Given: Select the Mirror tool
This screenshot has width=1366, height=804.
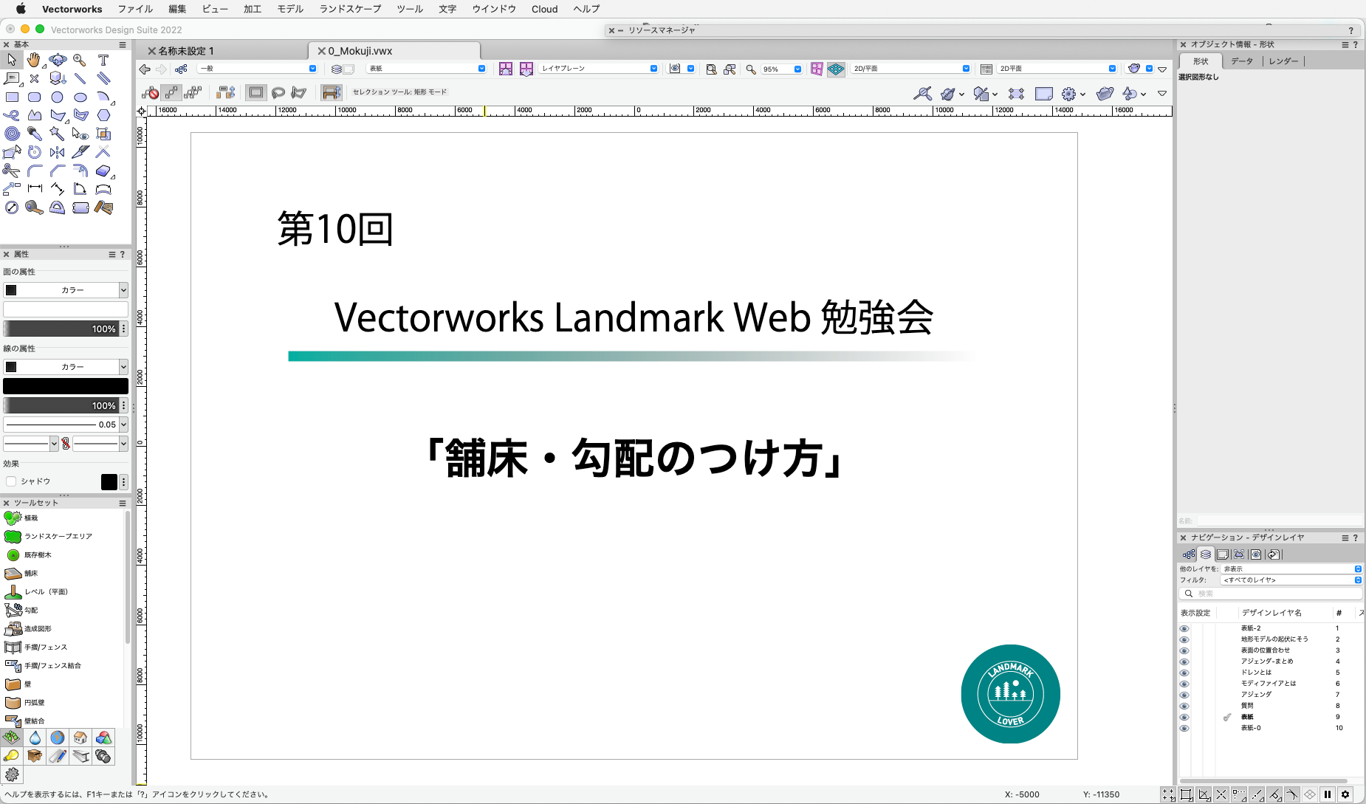Looking at the screenshot, I should [x=57, y=152].
